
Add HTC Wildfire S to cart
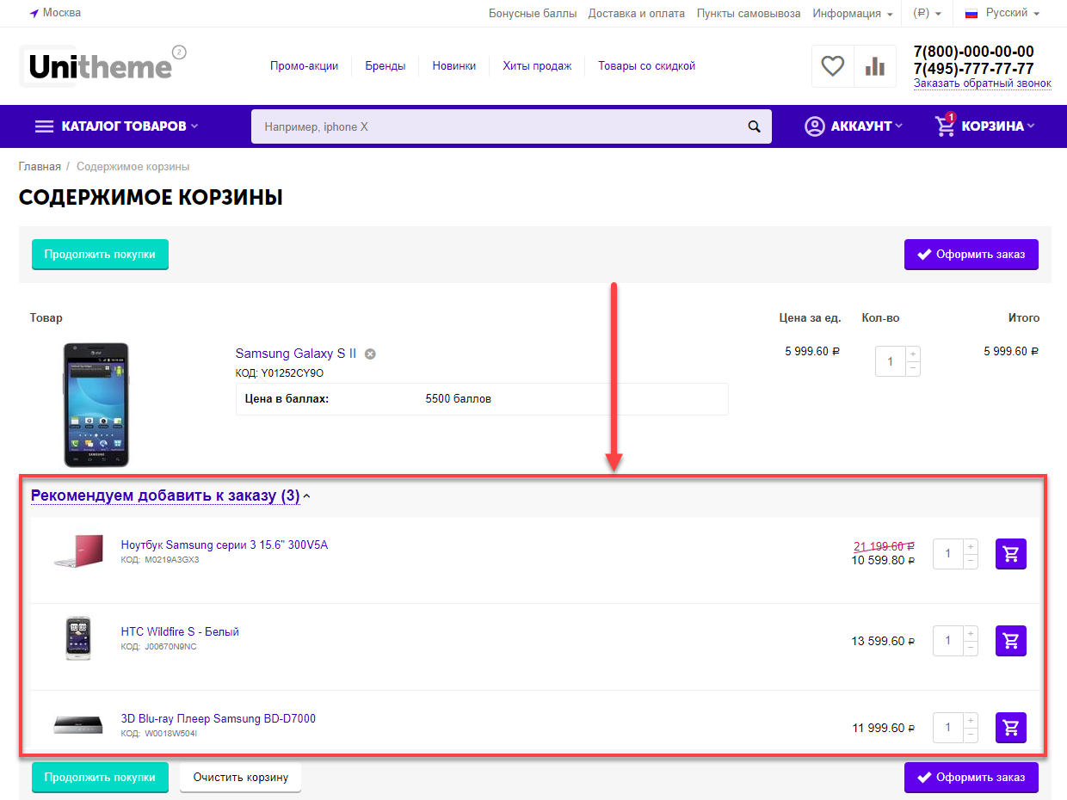coord(1011,640)
